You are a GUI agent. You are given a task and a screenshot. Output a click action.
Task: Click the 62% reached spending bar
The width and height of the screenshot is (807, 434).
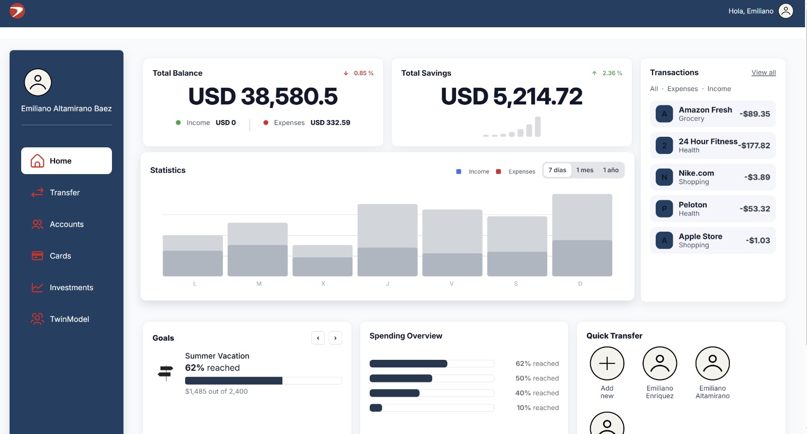click(432, 364)
